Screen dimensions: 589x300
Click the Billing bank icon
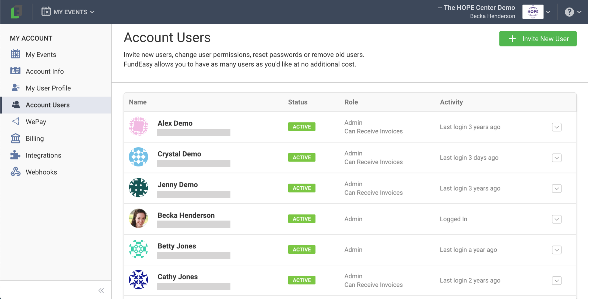tap(15, 138)
